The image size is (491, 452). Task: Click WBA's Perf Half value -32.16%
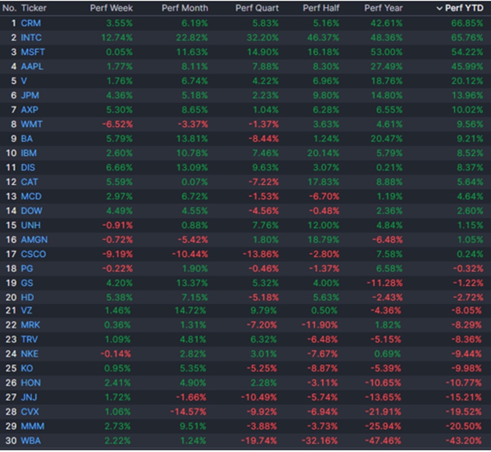click(x=319, y=440)
